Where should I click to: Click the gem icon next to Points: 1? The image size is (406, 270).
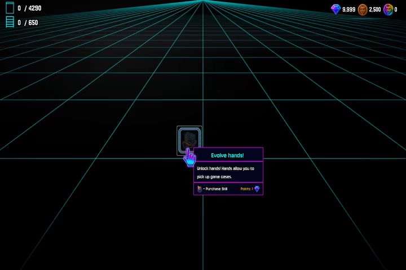[257, 189]
